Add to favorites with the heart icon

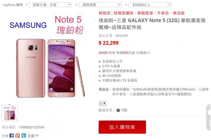tap(37, 136)
